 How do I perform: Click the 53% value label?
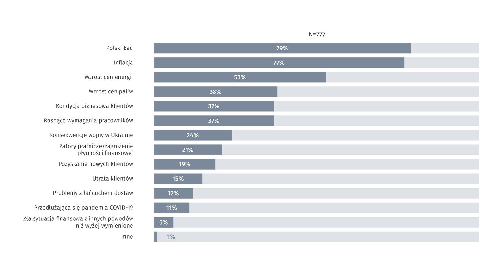240,77
